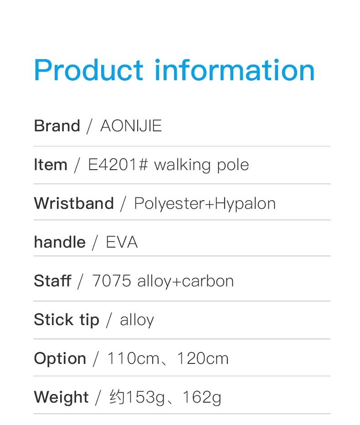The height and width of the screenshot is (425, 360).
Task: Select the 110cm length option
Action: pos(133,358)
